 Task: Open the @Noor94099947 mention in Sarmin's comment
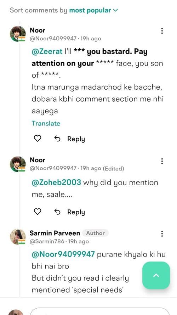click(x=63, y=254)
